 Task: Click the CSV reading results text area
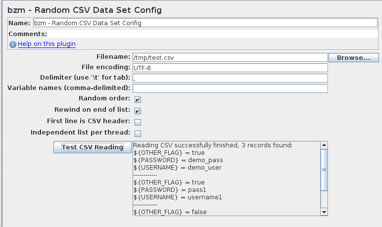pyautogui.click(x=227, y=179)
